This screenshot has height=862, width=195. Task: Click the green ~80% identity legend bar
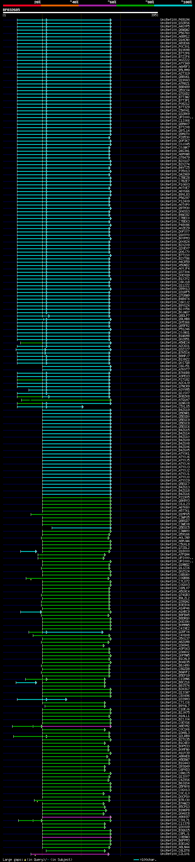tap(135, 6)
